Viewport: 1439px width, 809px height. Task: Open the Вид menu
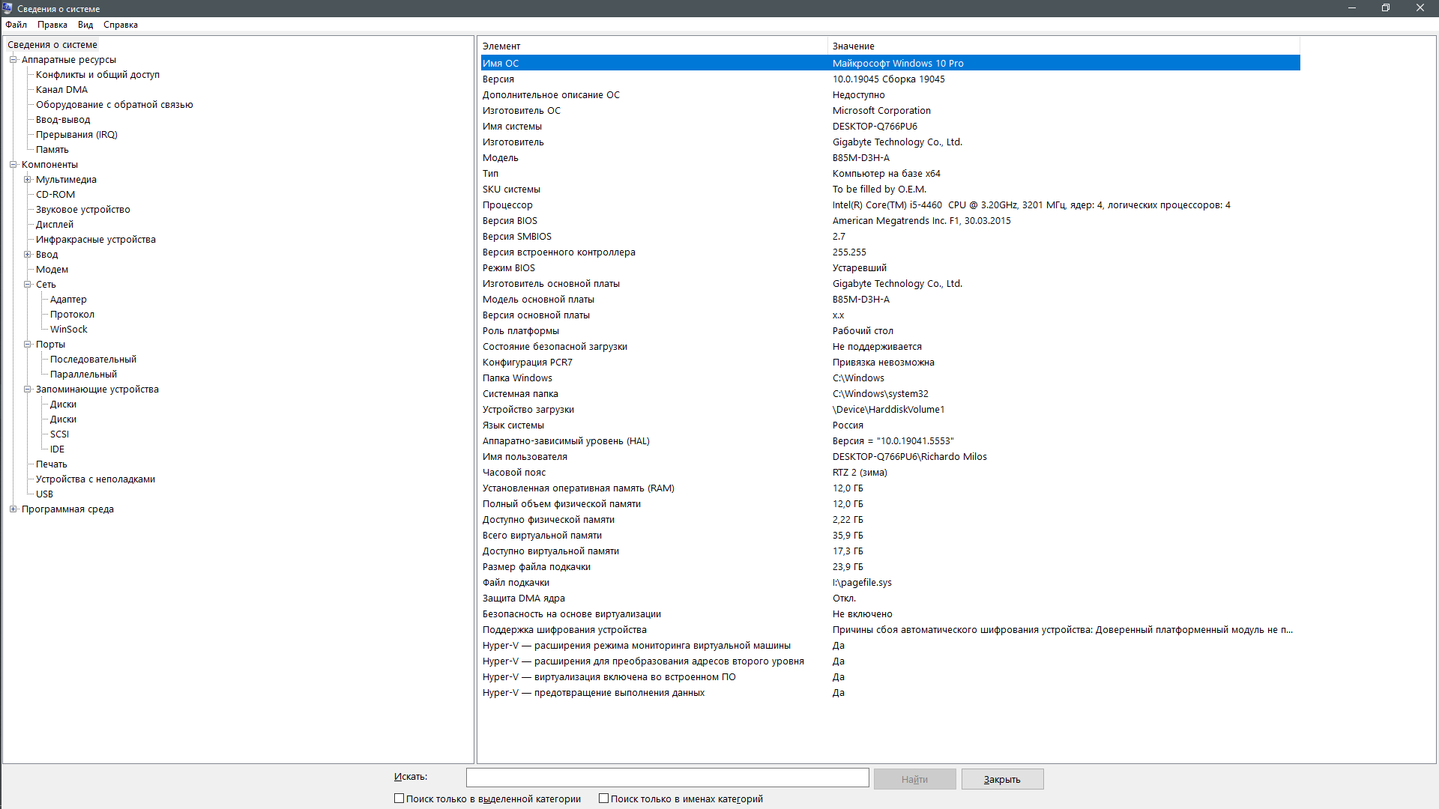[85, 25]
